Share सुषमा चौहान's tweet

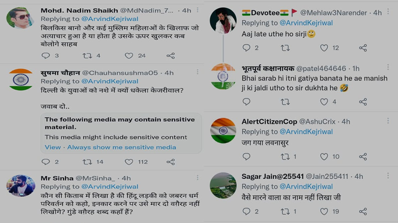point(170,162)
